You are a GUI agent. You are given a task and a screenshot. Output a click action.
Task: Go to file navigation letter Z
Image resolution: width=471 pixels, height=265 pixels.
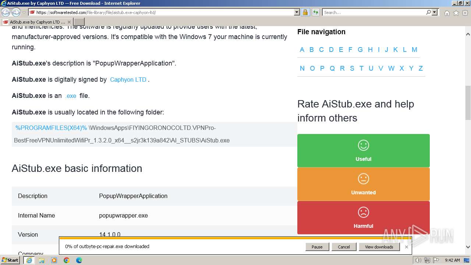pyautogui.click(x=421, y=68)
